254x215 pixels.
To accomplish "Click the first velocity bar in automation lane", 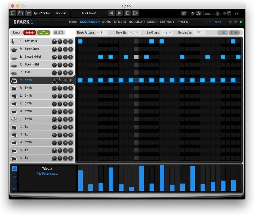I will tap(80, 181).
